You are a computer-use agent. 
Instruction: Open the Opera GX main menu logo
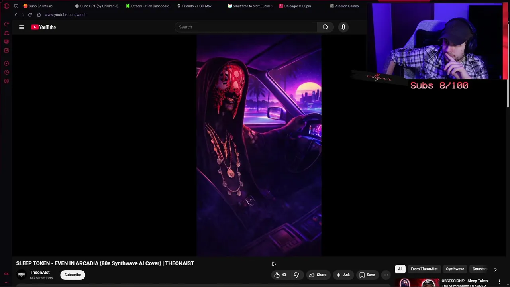click(6, 6)
